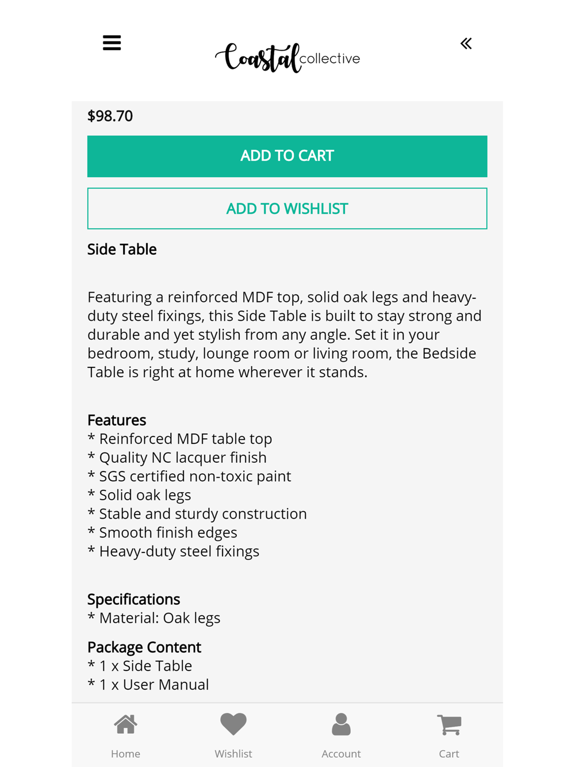This screenshot has width=575, height=767.
Task: Click the product description paragraph
Action: point(285,335)
